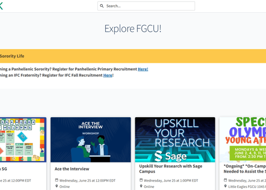
Task: Click 'Upskill Your Research with Sage Campus' title
Action: pyautogui.click(x=171, y=169)
